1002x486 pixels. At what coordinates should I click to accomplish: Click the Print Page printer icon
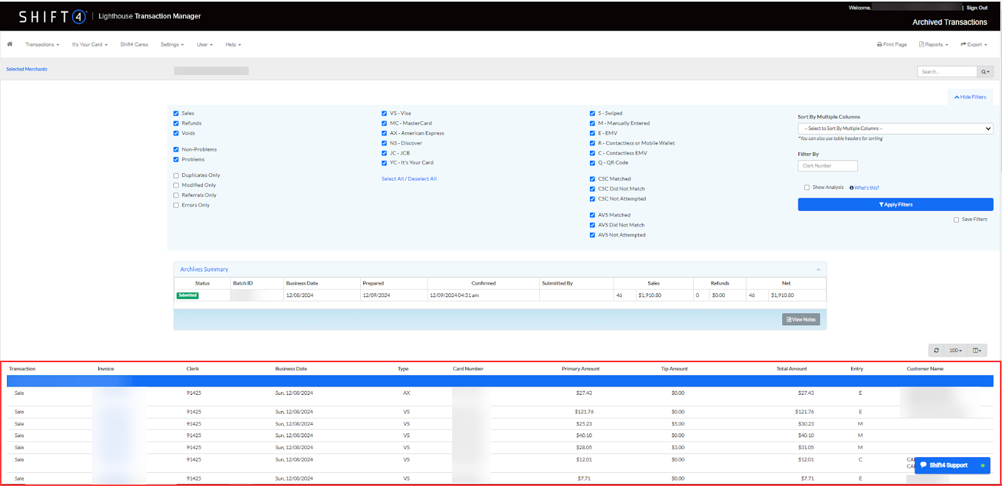click(880, 45)
